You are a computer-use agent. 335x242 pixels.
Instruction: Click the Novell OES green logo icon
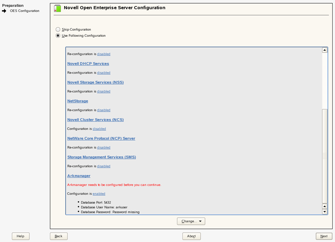click(58, 8)
